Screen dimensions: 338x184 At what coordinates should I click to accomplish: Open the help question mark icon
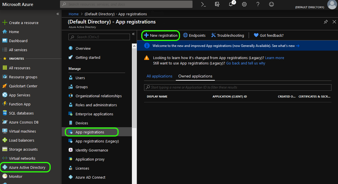pos(258,4)
